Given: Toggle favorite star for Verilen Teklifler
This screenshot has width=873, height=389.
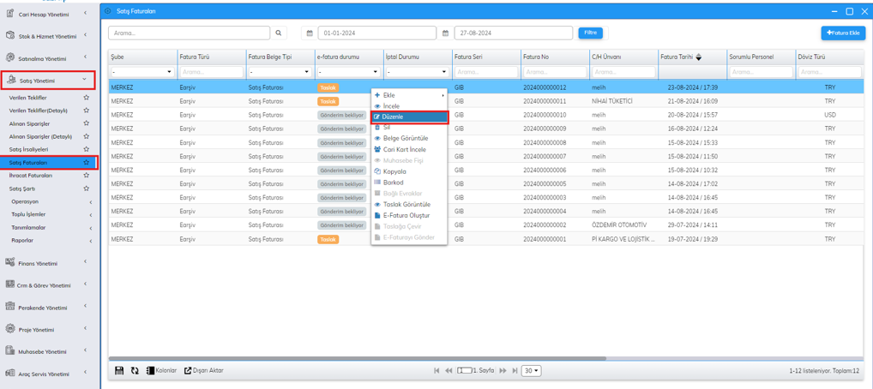Looking at the screenshot, I should coord(86,98).
